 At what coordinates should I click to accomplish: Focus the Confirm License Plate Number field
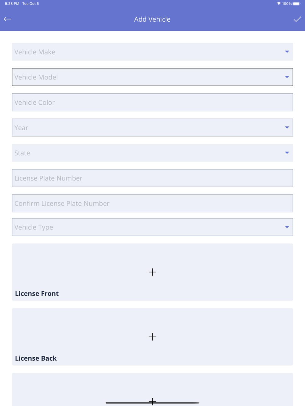tap(152, 203)
